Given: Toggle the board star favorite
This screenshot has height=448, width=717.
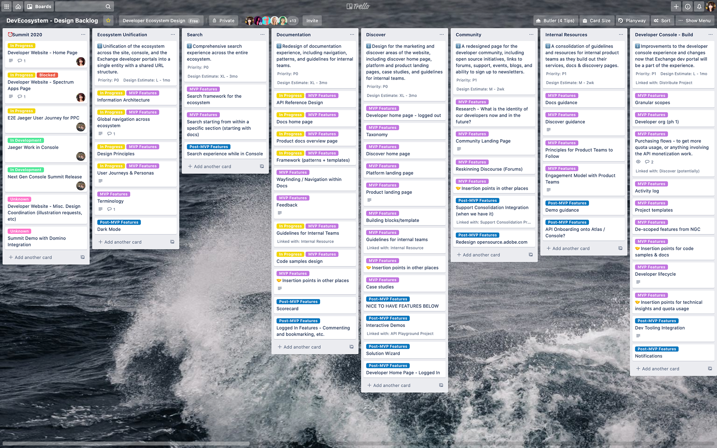Looking at the screenshot, I should click(x=108, y=21).
